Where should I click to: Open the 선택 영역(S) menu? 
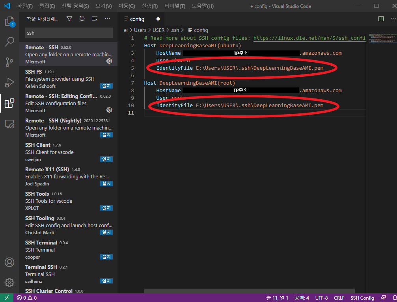coord(75,6)
